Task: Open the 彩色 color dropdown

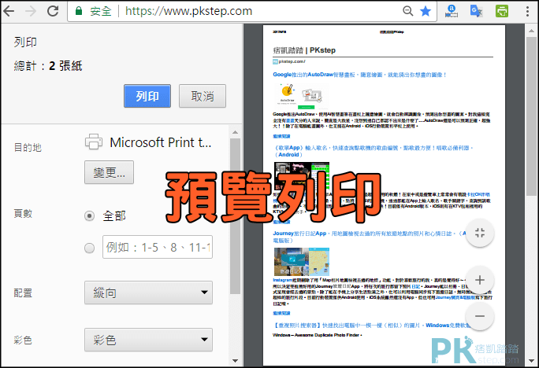Action: [x=148, y=340]
